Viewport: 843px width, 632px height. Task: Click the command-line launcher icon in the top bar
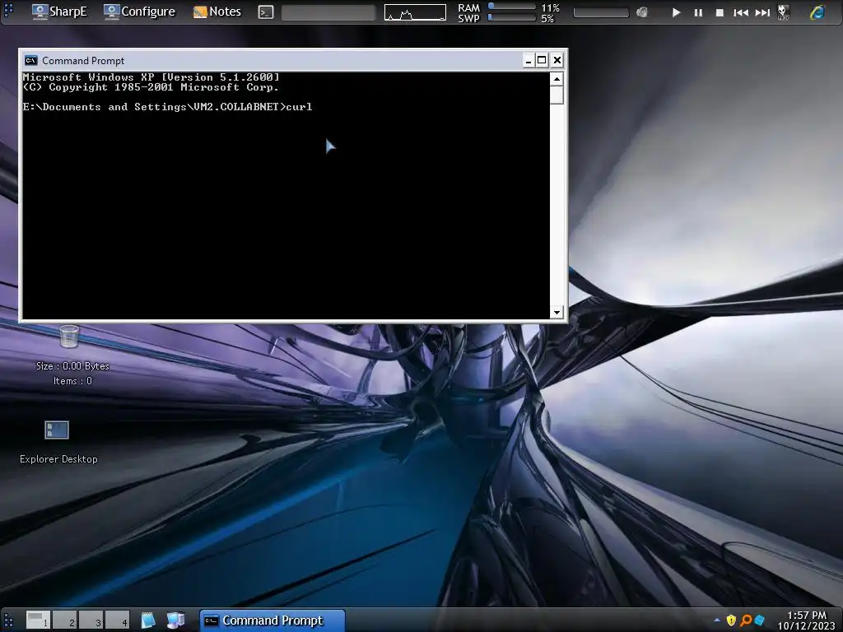pos(266,12)
